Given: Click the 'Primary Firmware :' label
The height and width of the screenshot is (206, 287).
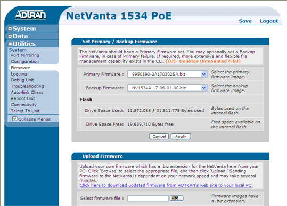Looking at the screenshot, I should (103, 74).
